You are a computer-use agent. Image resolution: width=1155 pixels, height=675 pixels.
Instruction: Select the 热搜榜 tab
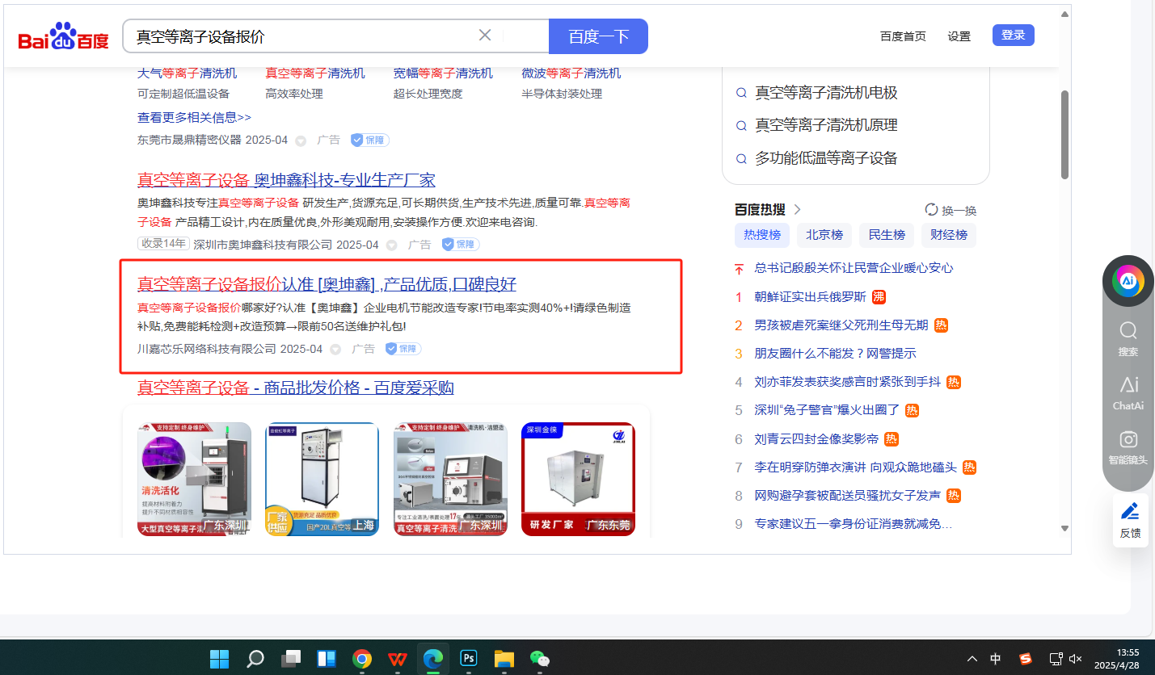762,235
